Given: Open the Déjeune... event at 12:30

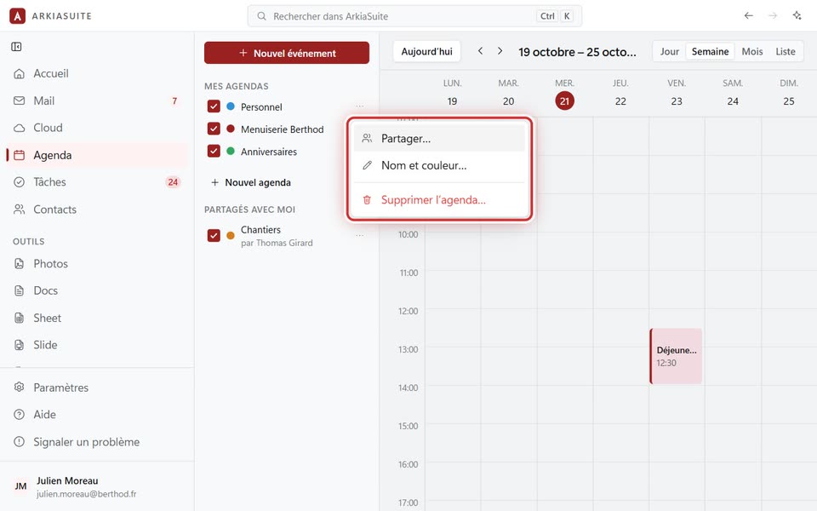Looking at the screenshot, I should (x=676, y=356).
